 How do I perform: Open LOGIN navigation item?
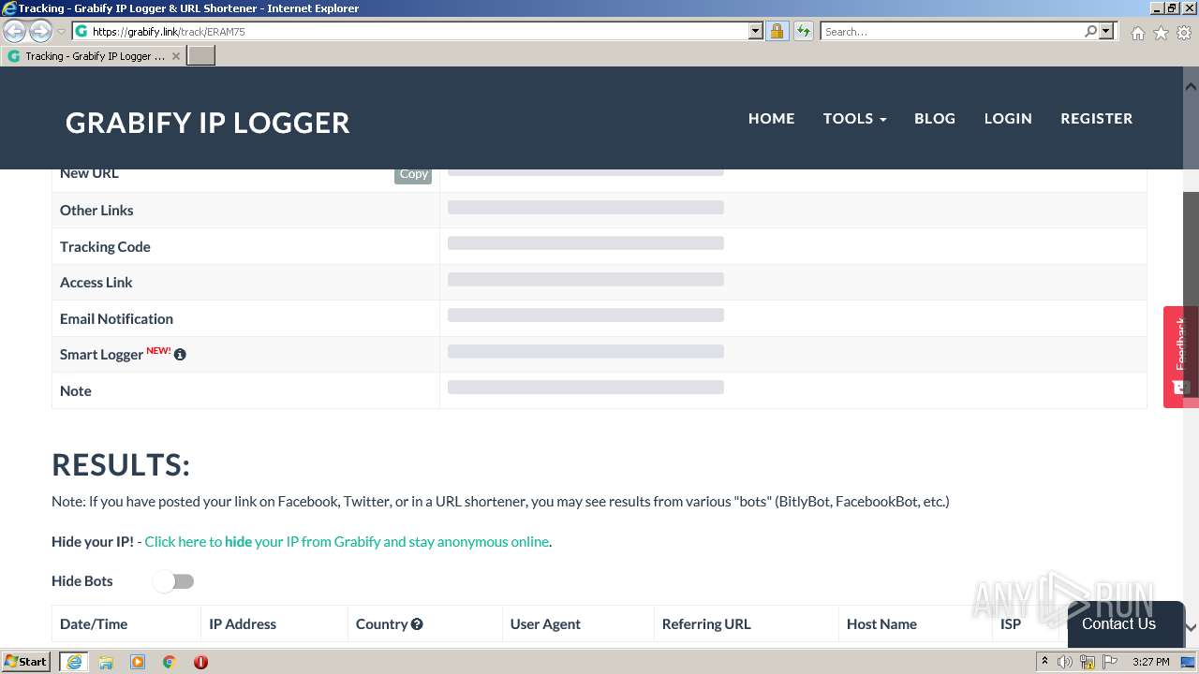1008,118
